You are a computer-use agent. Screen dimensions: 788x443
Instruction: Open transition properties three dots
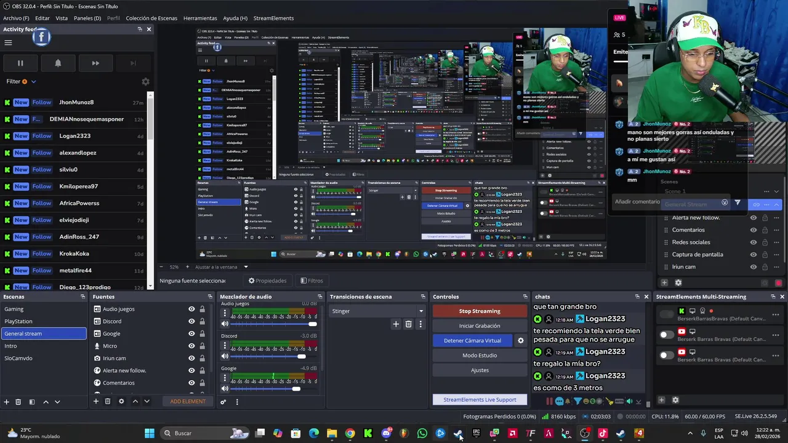click(420, 324)
